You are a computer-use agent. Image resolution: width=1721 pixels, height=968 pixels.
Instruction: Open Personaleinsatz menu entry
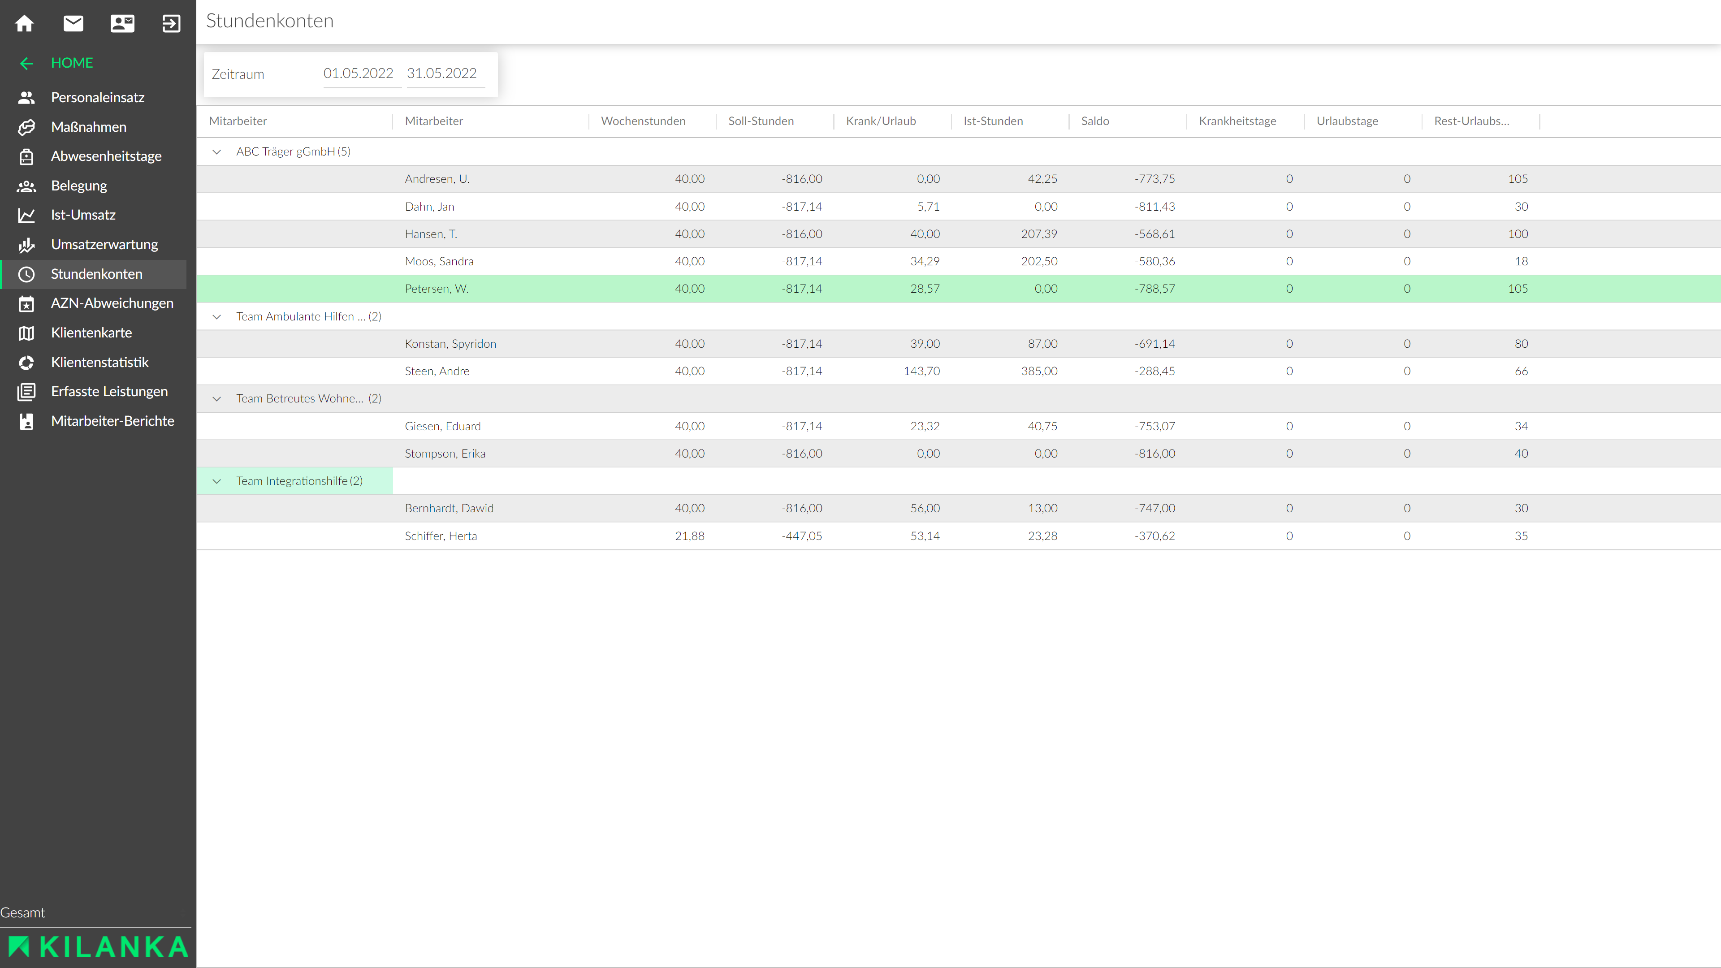click(98, 98)
